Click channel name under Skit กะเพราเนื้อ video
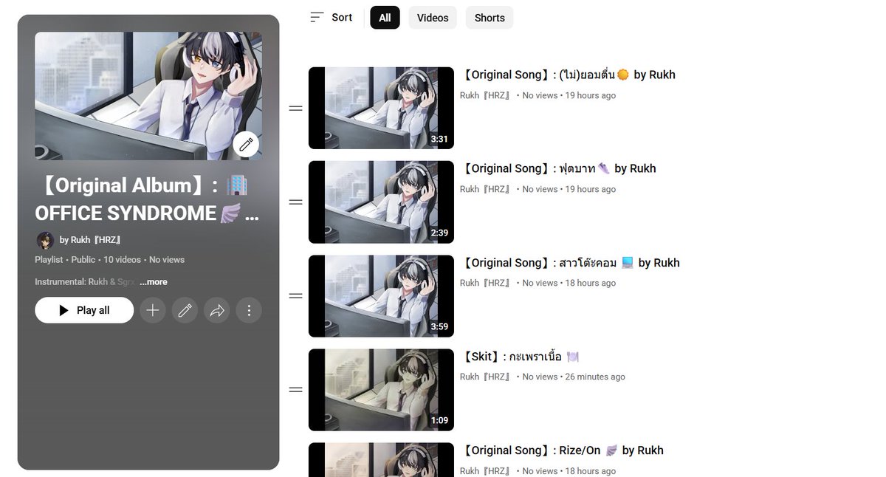The width and height of the screenshot is (886, 477). [486, 377]
